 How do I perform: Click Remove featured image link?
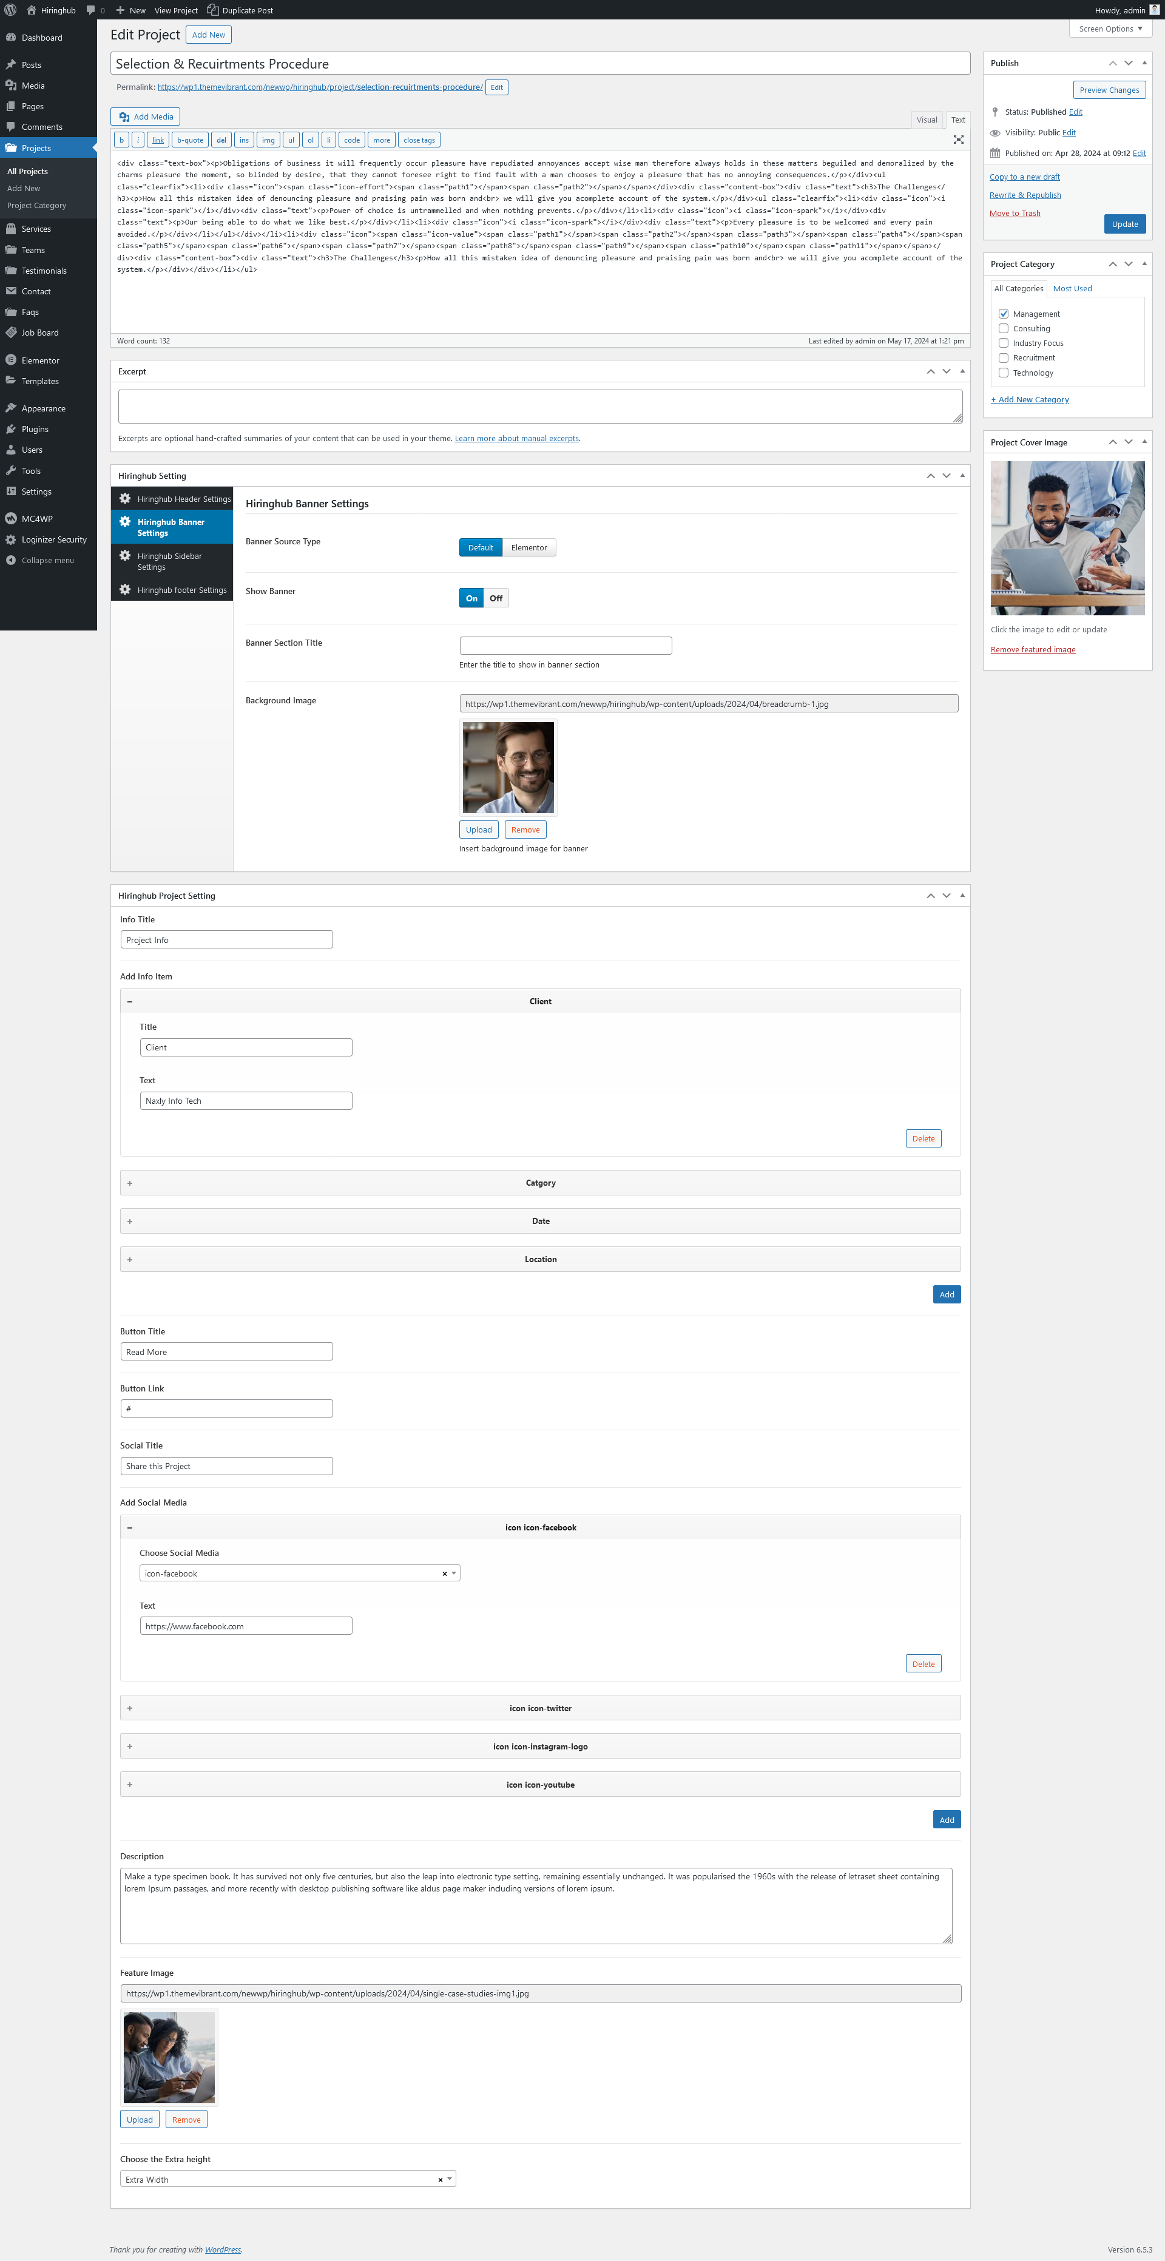coord(1033,649)
